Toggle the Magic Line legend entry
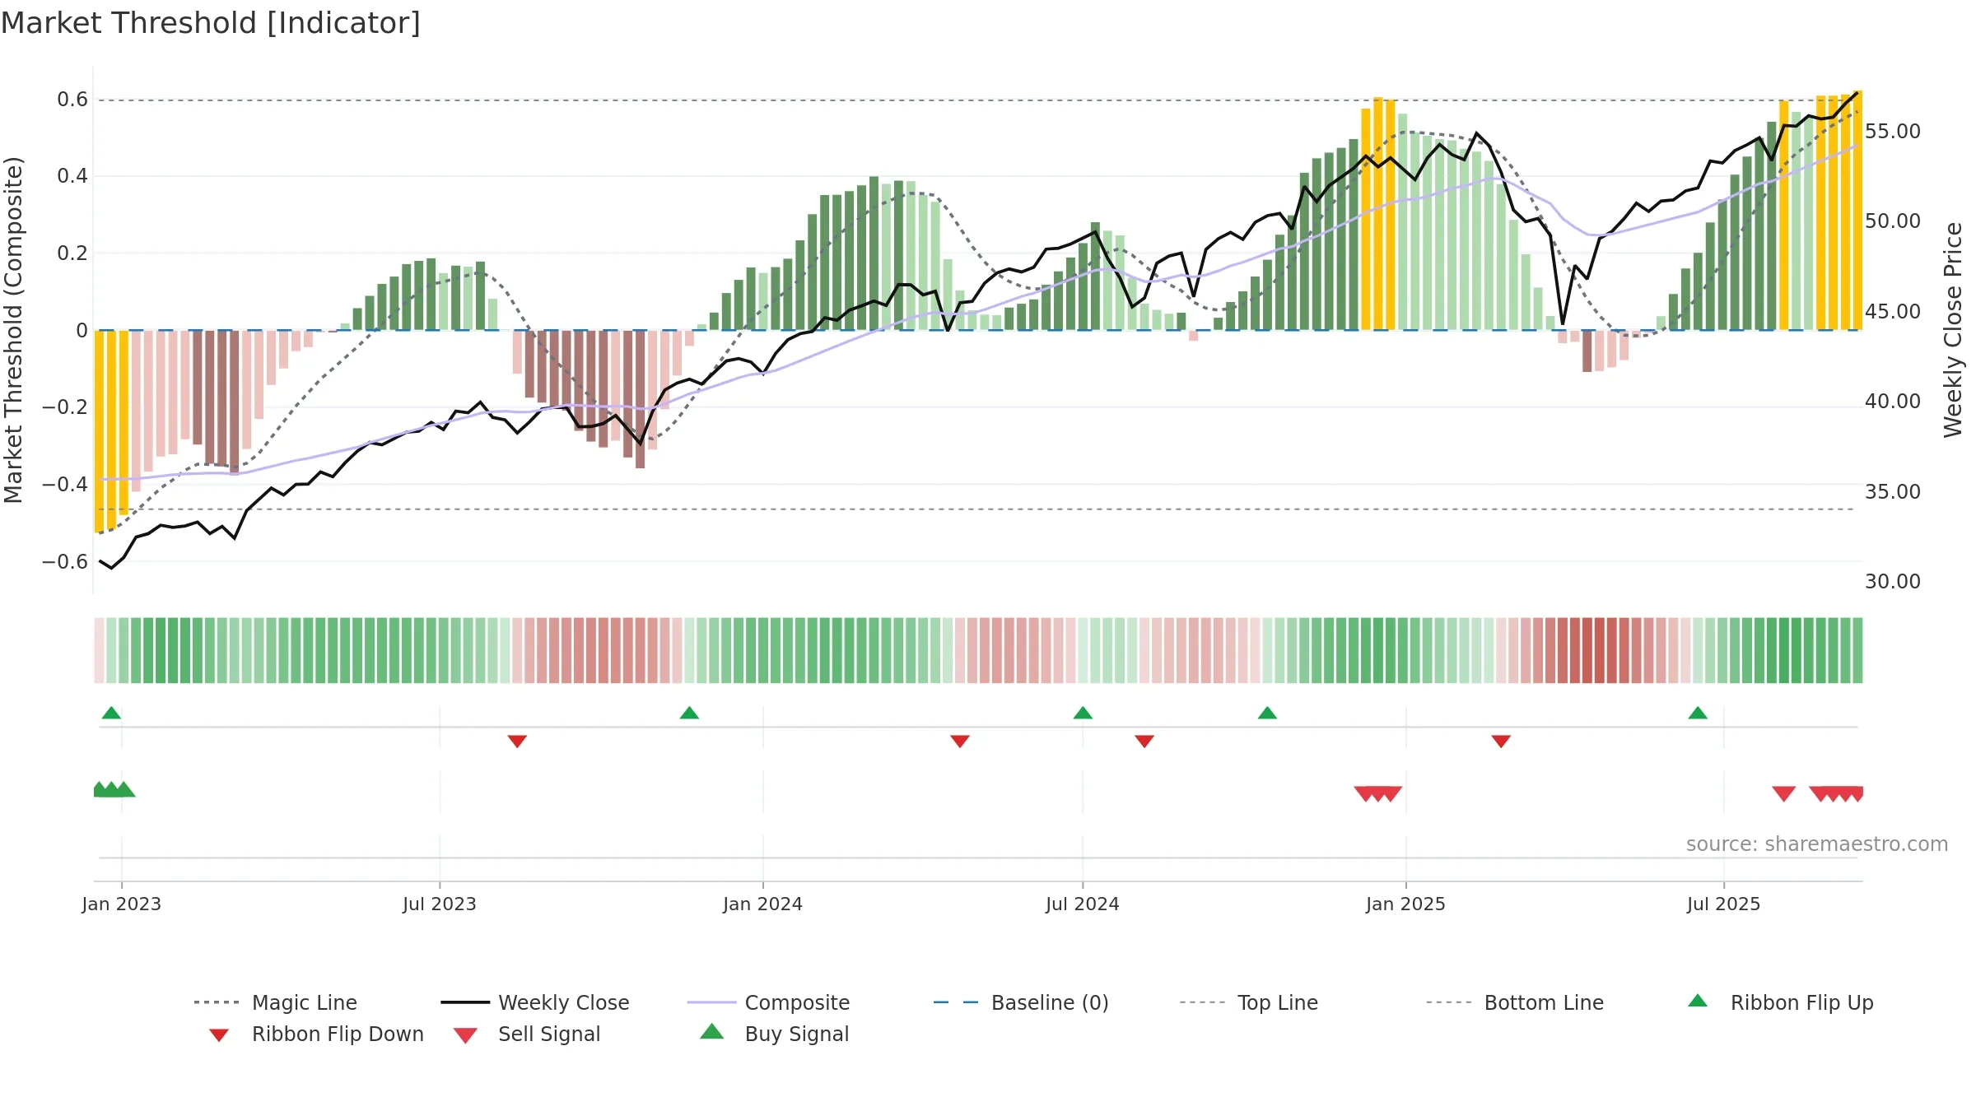 pyautogui.click(x=275, y=1002)
